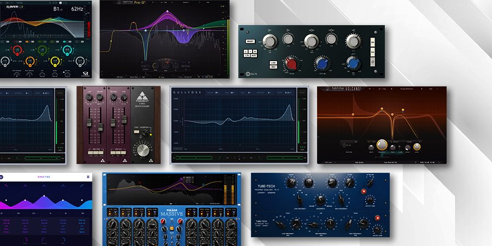Toggle the upper red power light on Tube-Tech

pyautogui.click(x=364, y=191)
